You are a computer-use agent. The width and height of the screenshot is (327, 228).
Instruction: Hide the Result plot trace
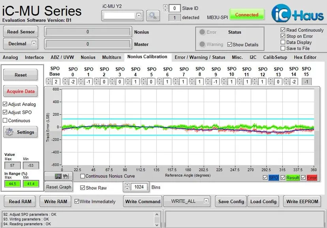point(283,178)
